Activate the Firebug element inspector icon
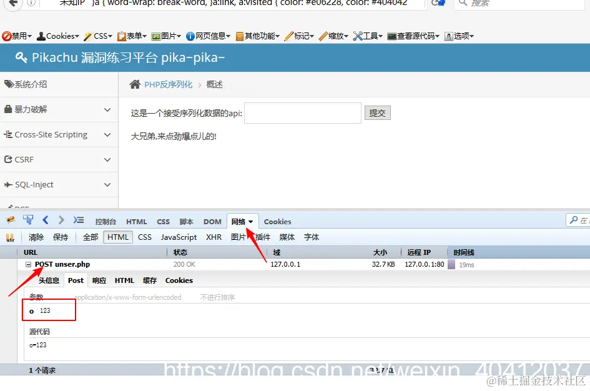Viewport: 590px width, 391px height. tap(28, 220)
